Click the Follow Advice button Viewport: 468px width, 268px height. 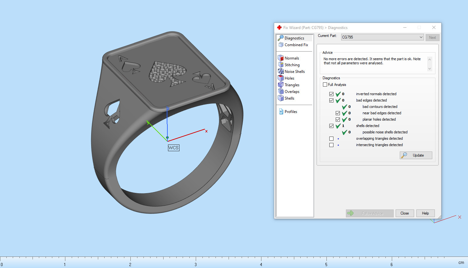coord(370,213)
